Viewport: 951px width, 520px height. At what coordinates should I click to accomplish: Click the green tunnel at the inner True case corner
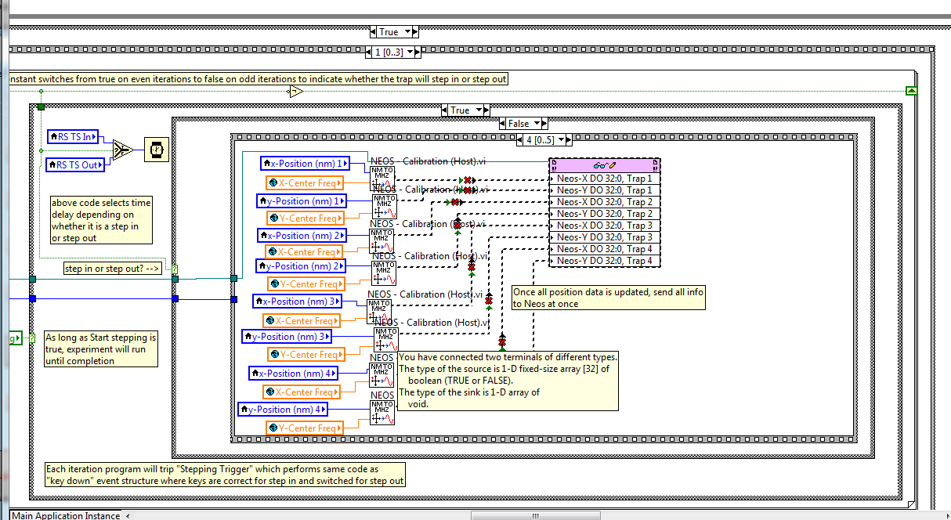coord(41,107)
